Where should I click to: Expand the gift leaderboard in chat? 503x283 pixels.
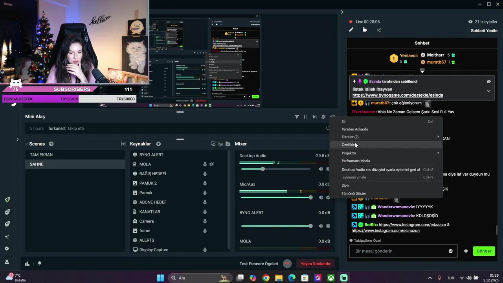422,71
